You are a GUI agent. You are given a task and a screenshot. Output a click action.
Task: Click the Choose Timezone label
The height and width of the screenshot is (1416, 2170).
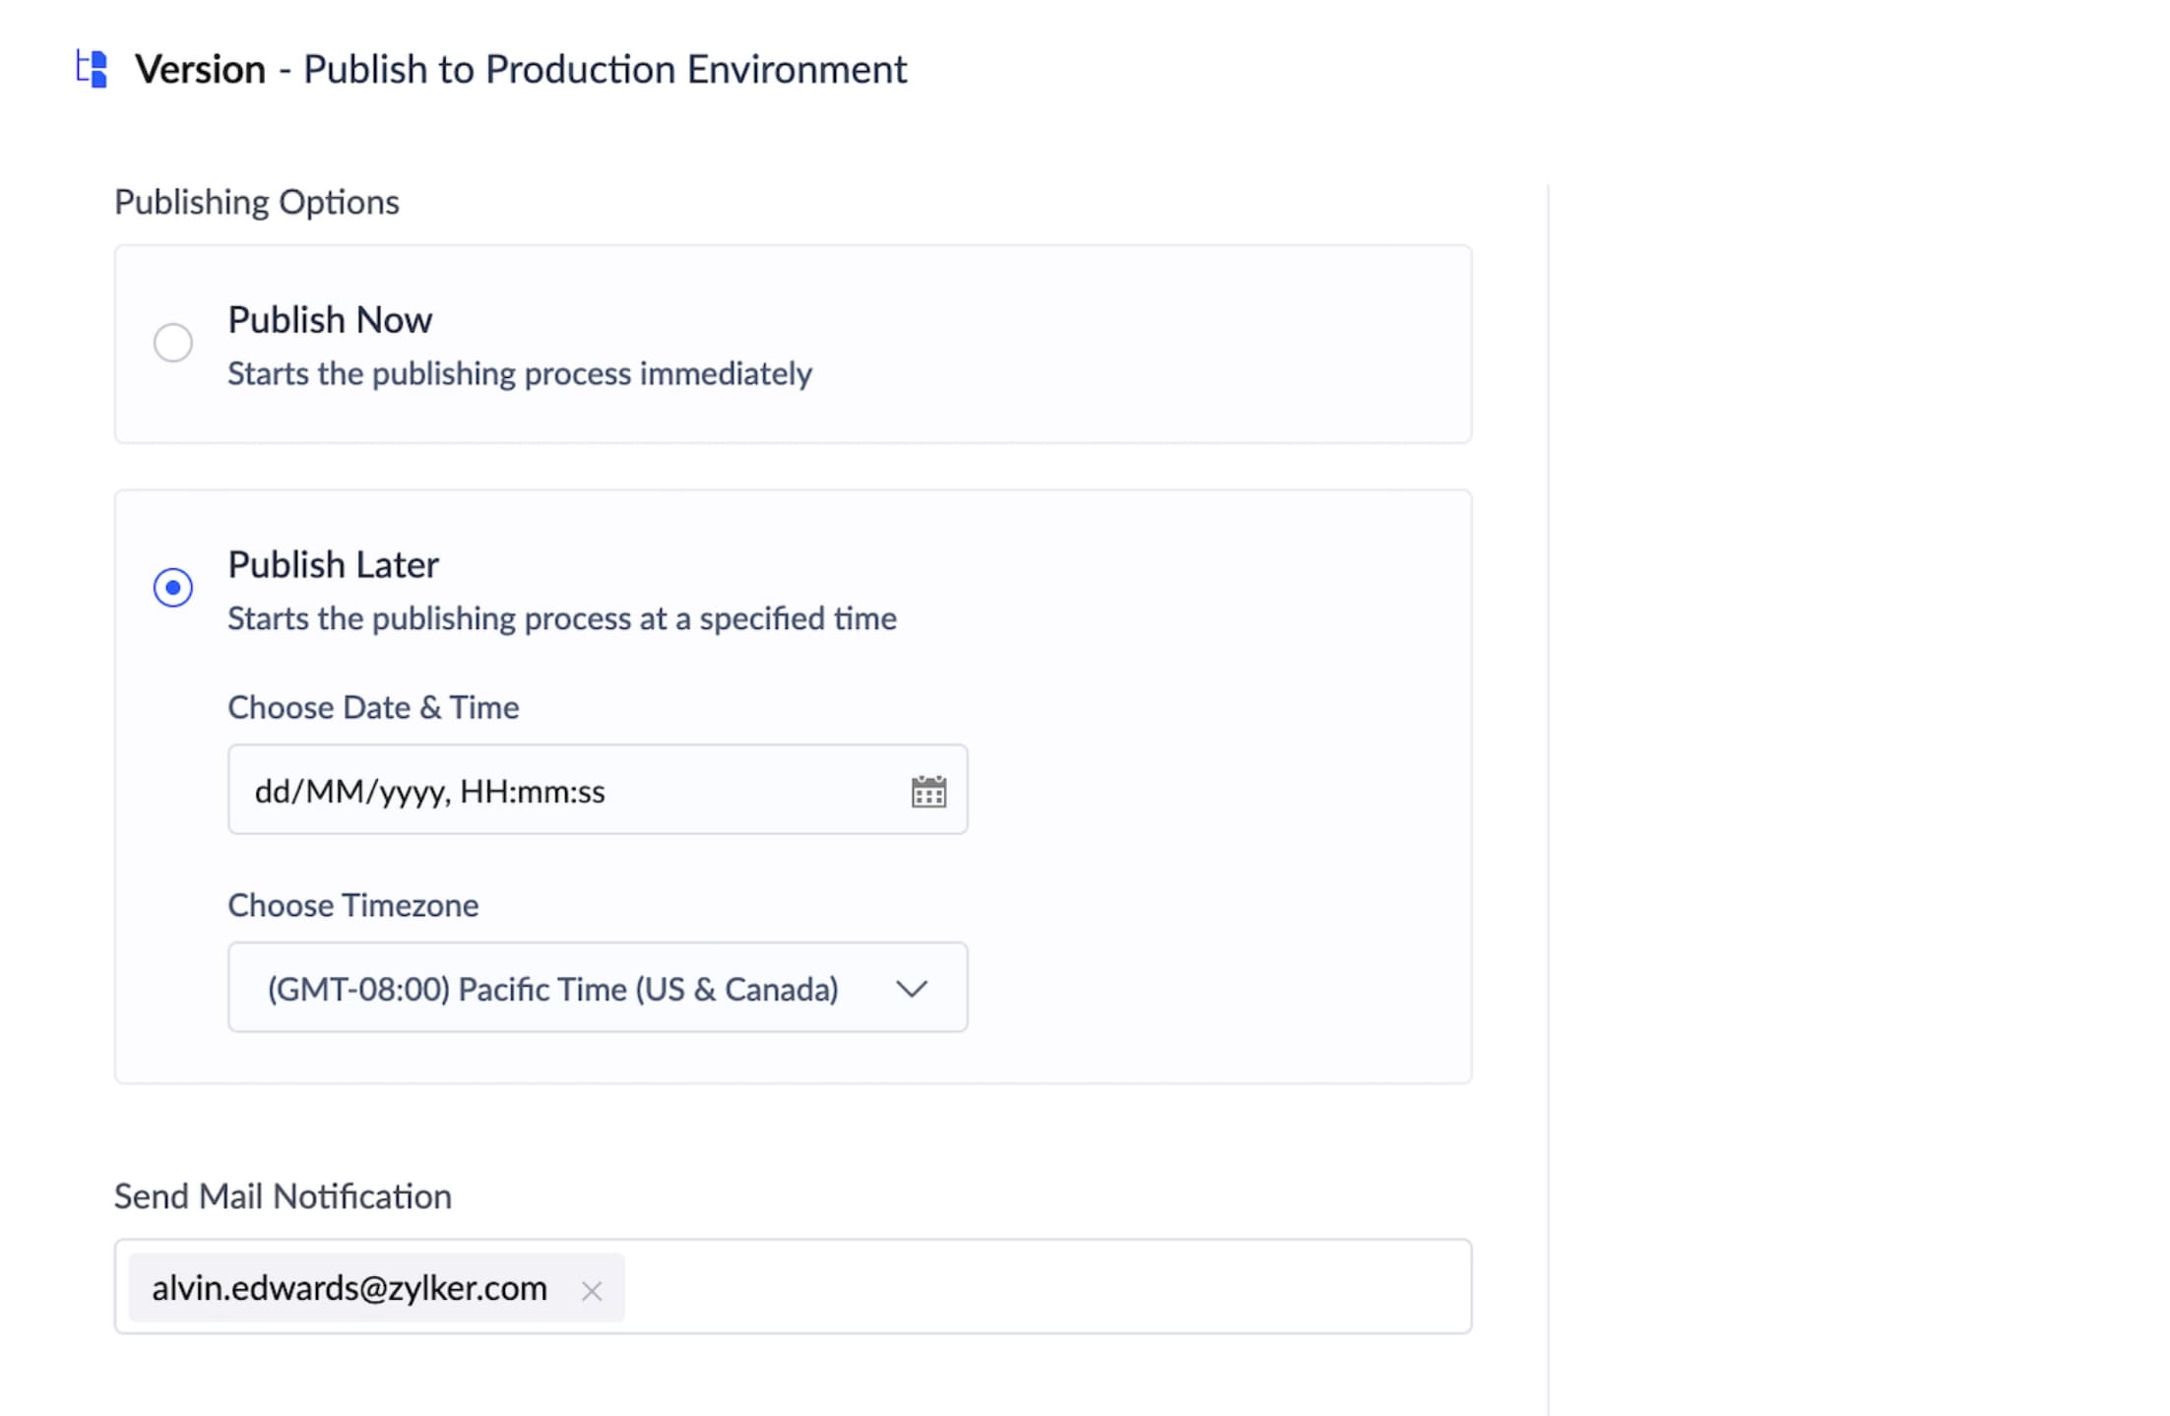coord(352,905)
